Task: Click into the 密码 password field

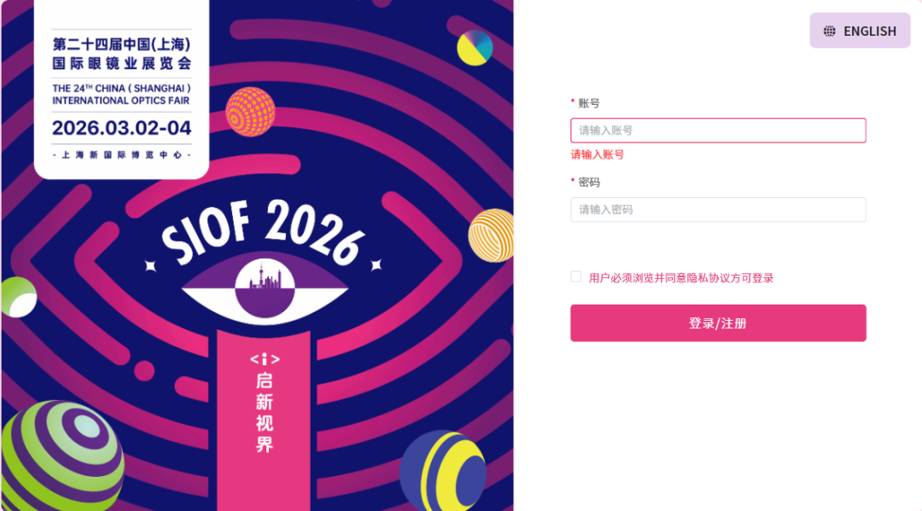Action: tap(718, 210)
